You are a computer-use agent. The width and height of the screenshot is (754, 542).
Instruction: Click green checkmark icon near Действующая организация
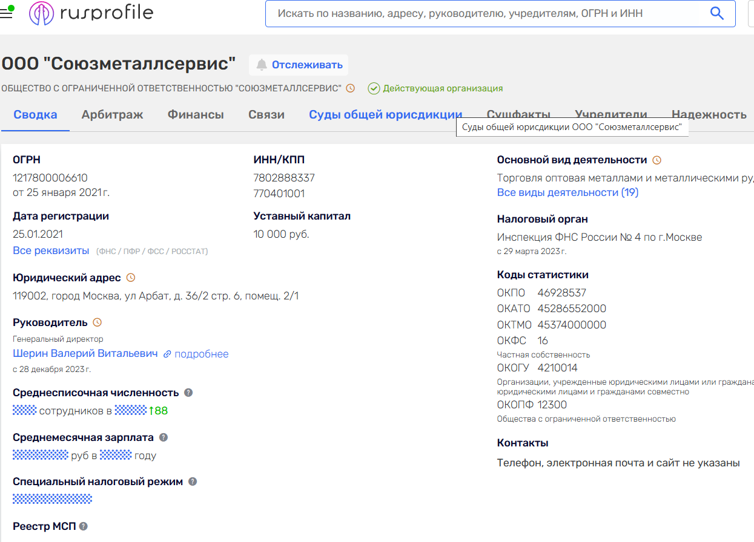coord(374,88)
